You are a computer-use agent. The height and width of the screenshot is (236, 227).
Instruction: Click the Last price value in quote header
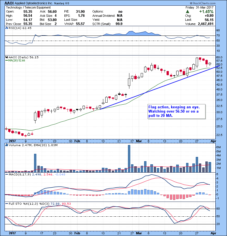point(209,20)
